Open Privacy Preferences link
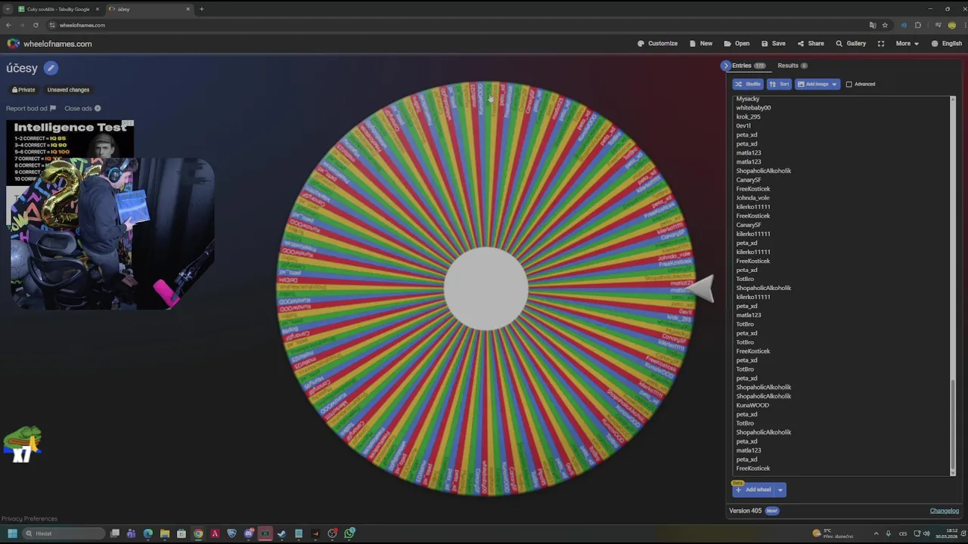Viewport: 968px width, 544px height. (x=29, y=518)
